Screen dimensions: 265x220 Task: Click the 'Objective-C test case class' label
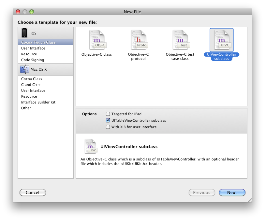[180, 57]
